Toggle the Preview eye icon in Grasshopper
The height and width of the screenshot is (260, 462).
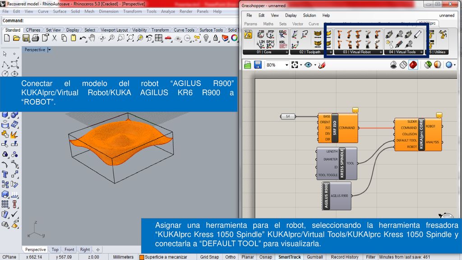pos(308,65)
